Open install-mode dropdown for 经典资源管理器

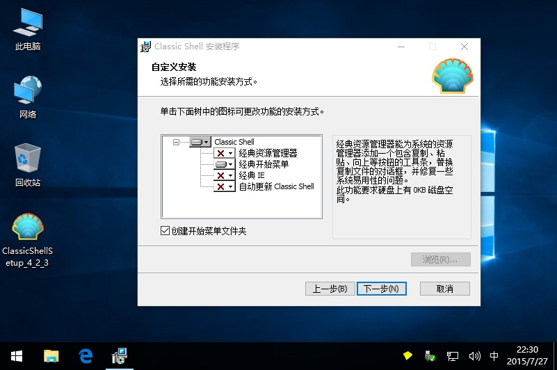[x=224, y=153]
